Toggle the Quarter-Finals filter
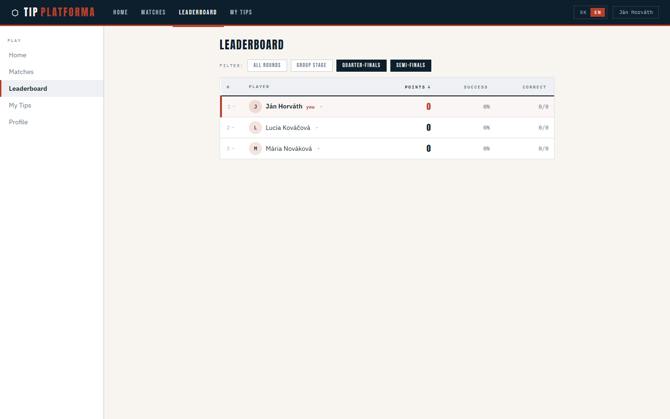 pyautogui.click(x=361, y=66)
